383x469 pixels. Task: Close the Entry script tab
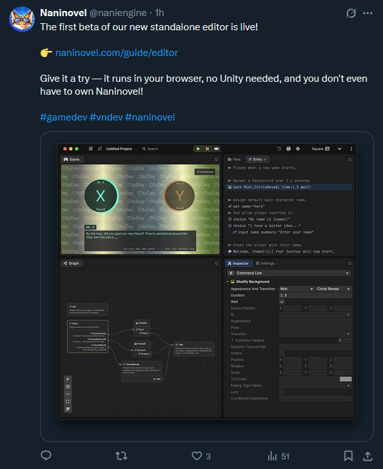(265, 159)
